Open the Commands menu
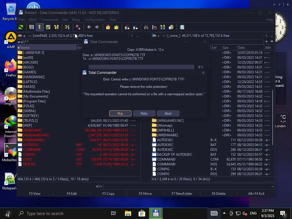The height and width of the screenshot is (219, 292). pos(50,20)
